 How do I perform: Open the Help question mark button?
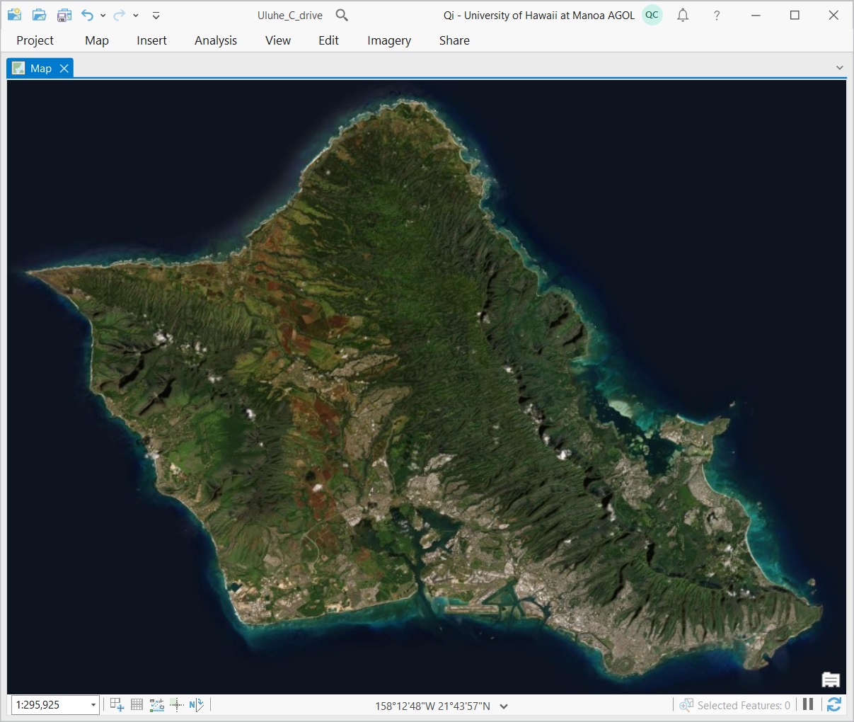(x=717, y=16)
